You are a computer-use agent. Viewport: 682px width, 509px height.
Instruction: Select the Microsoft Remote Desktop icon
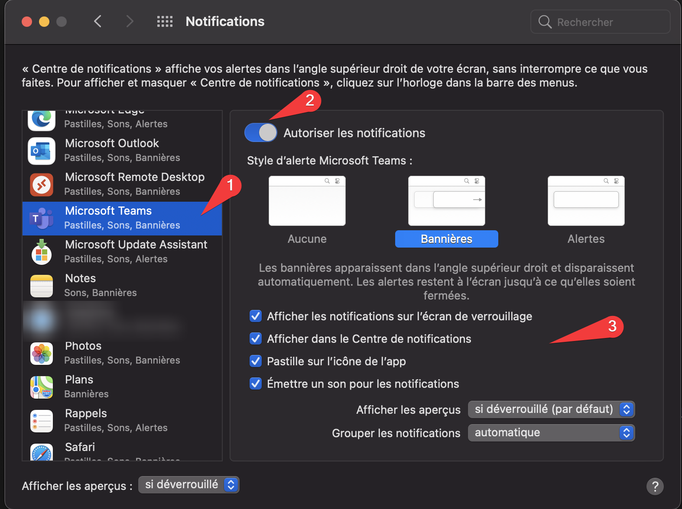(42, 185)
